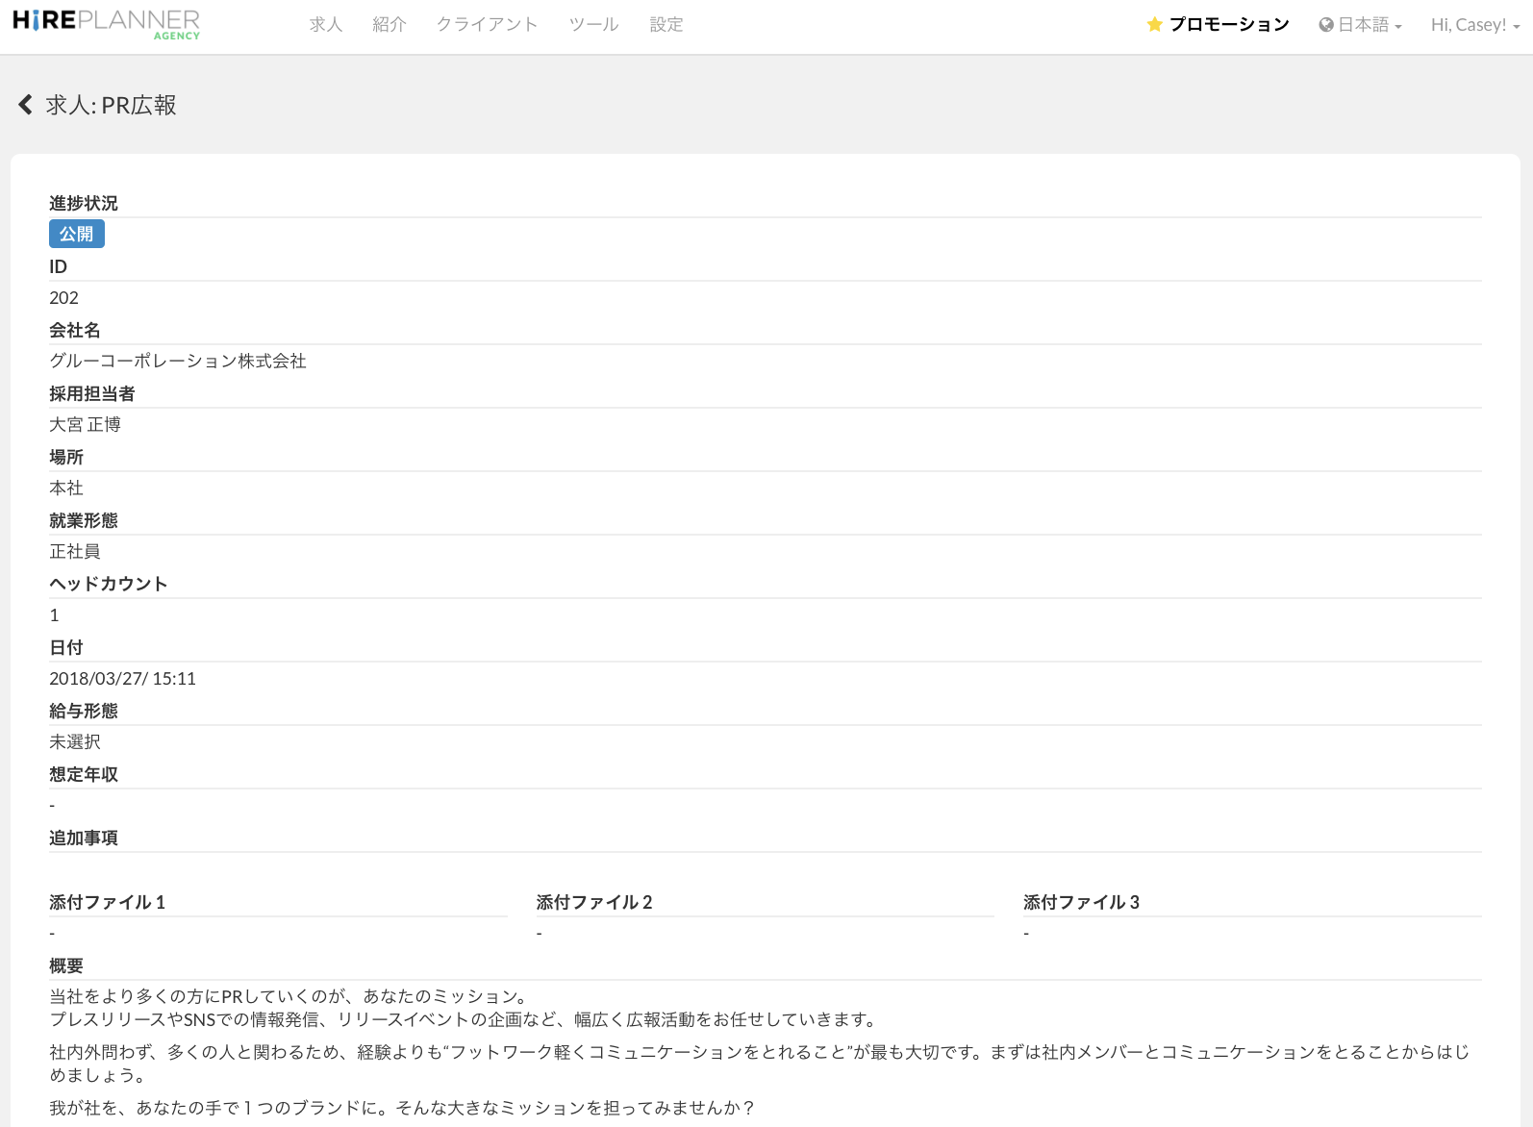Open the 求人 menu in the navbar
1533x1127 pixels.
coord(326,25)
